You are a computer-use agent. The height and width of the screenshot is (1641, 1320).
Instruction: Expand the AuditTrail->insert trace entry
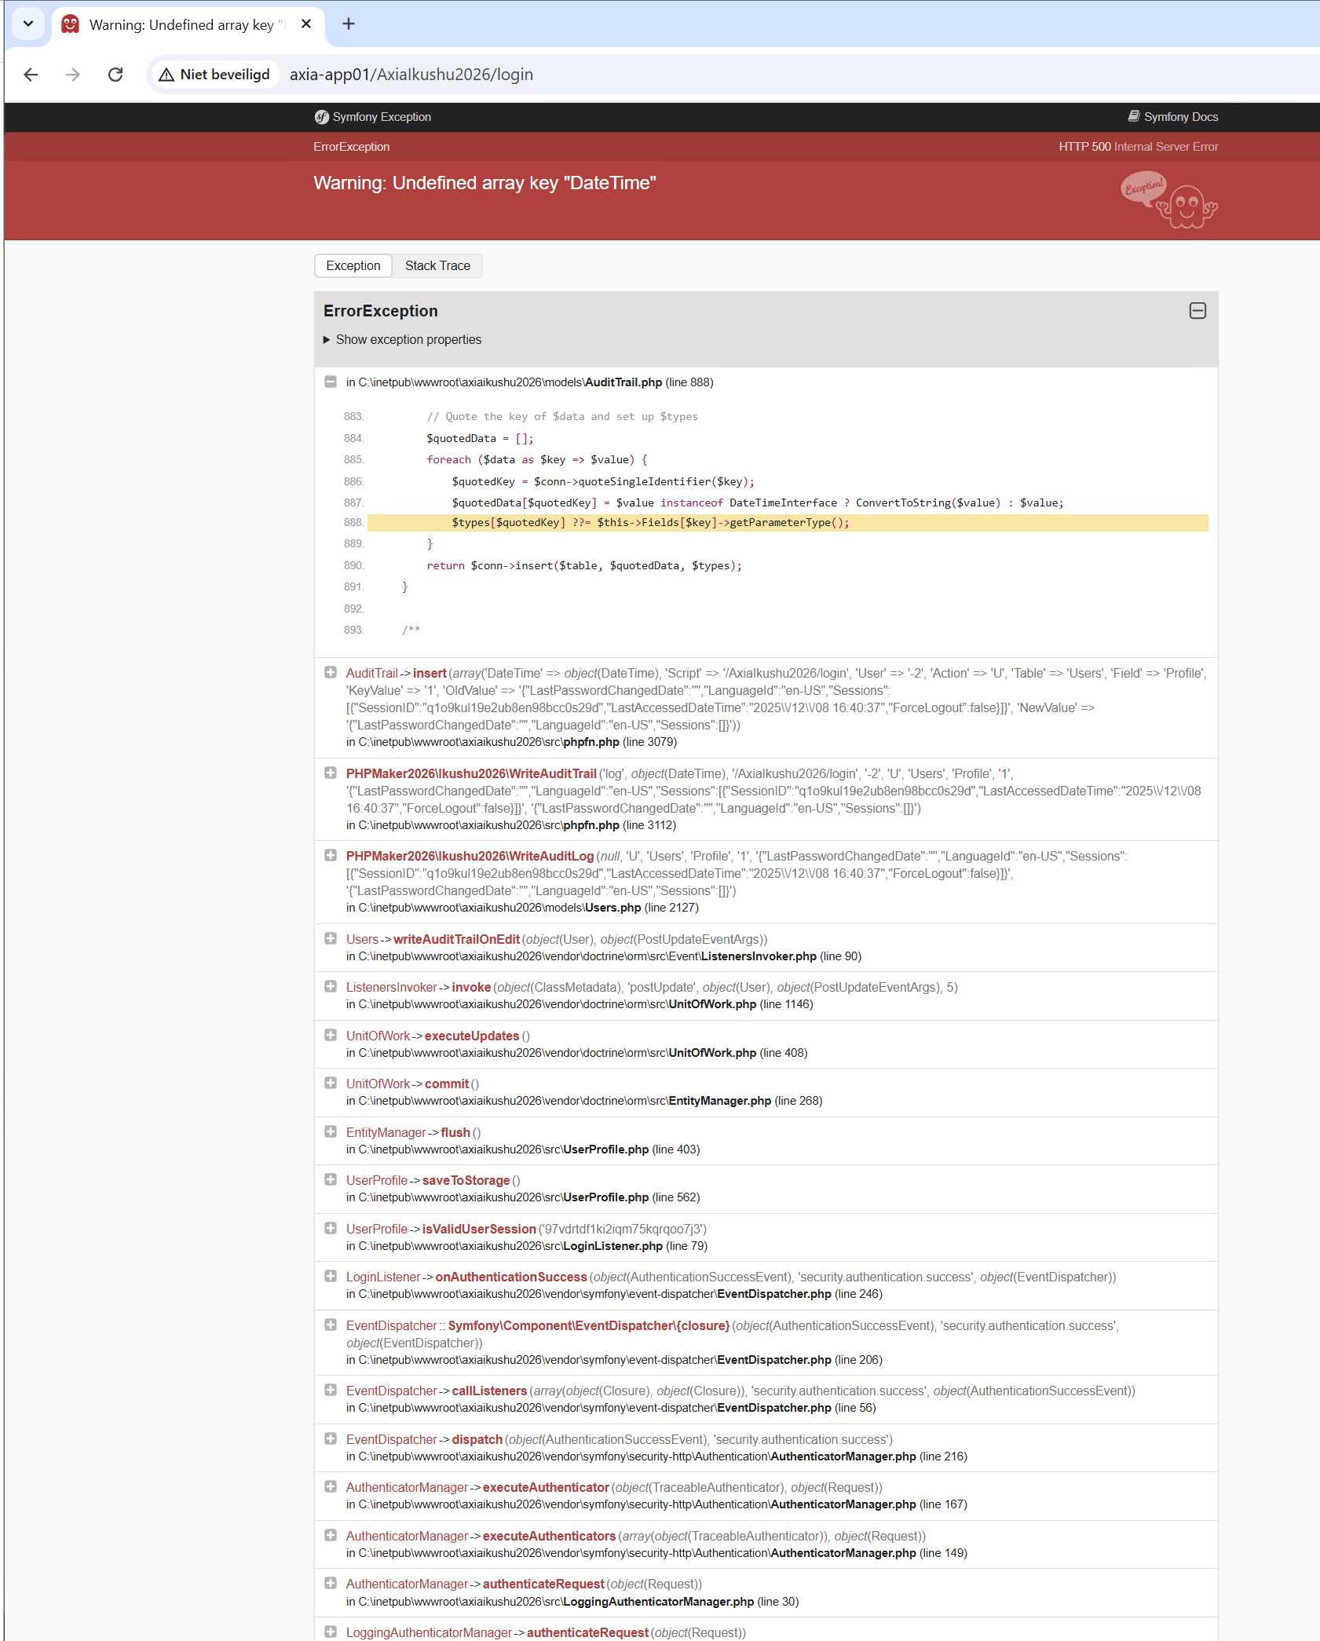[x=331, y=673]
